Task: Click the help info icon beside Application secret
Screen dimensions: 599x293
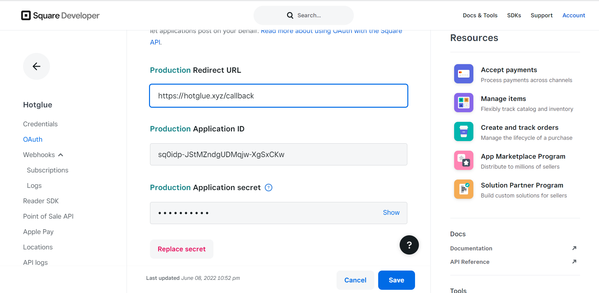Action: tap(269, 188)
